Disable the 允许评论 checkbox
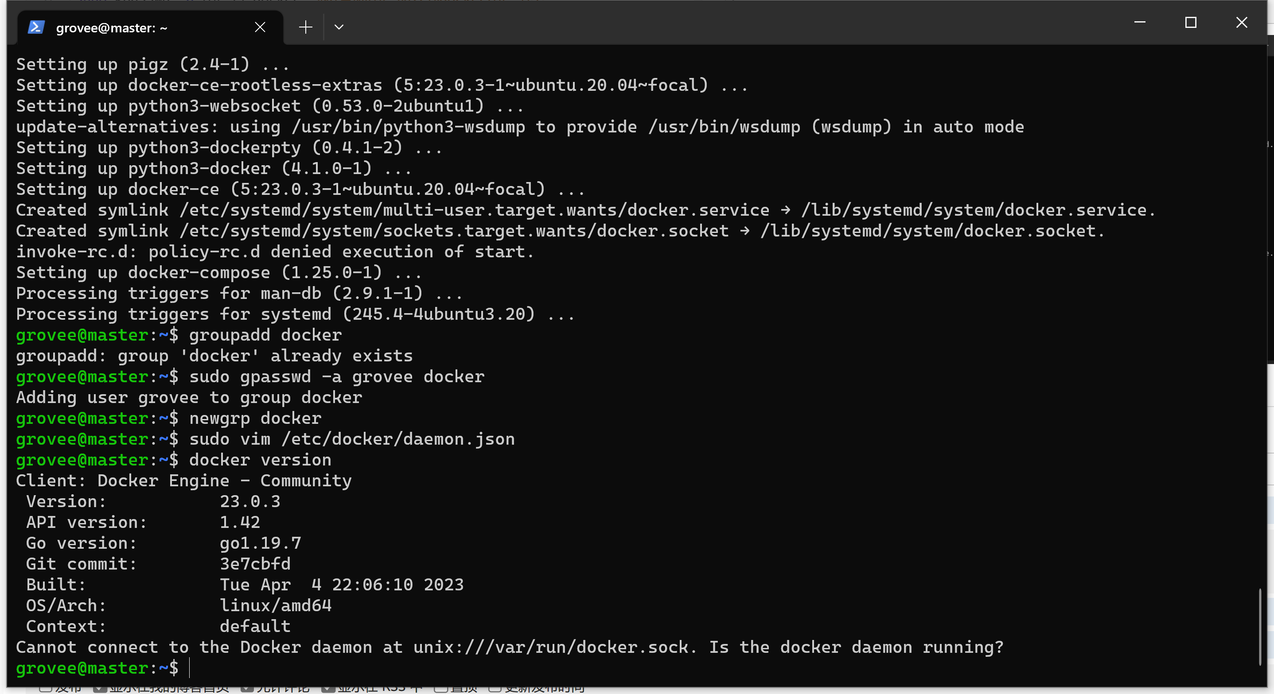 click(247, 689)
